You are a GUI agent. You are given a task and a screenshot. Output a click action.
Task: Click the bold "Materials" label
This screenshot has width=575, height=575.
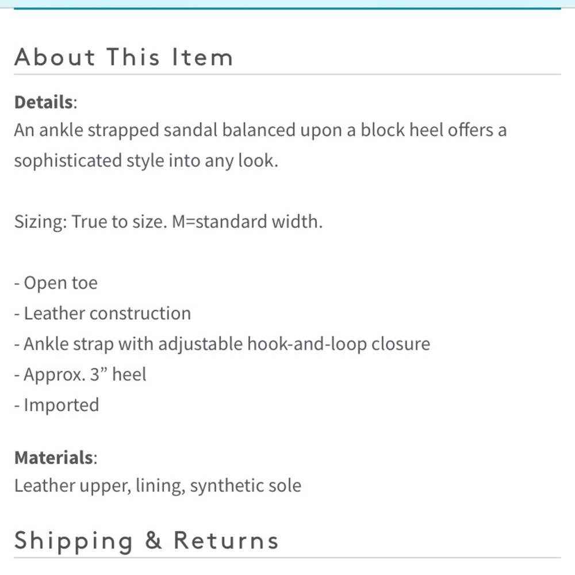[53, 457]
